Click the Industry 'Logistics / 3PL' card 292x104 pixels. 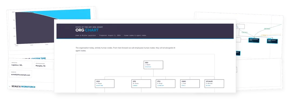pos(21,64)
